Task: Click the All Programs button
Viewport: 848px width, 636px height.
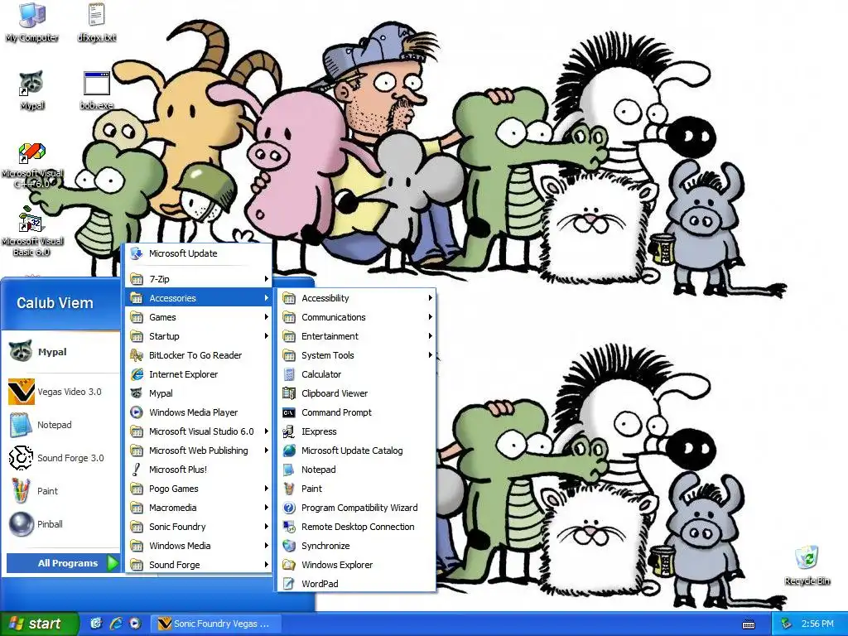Action: [63, 563]
